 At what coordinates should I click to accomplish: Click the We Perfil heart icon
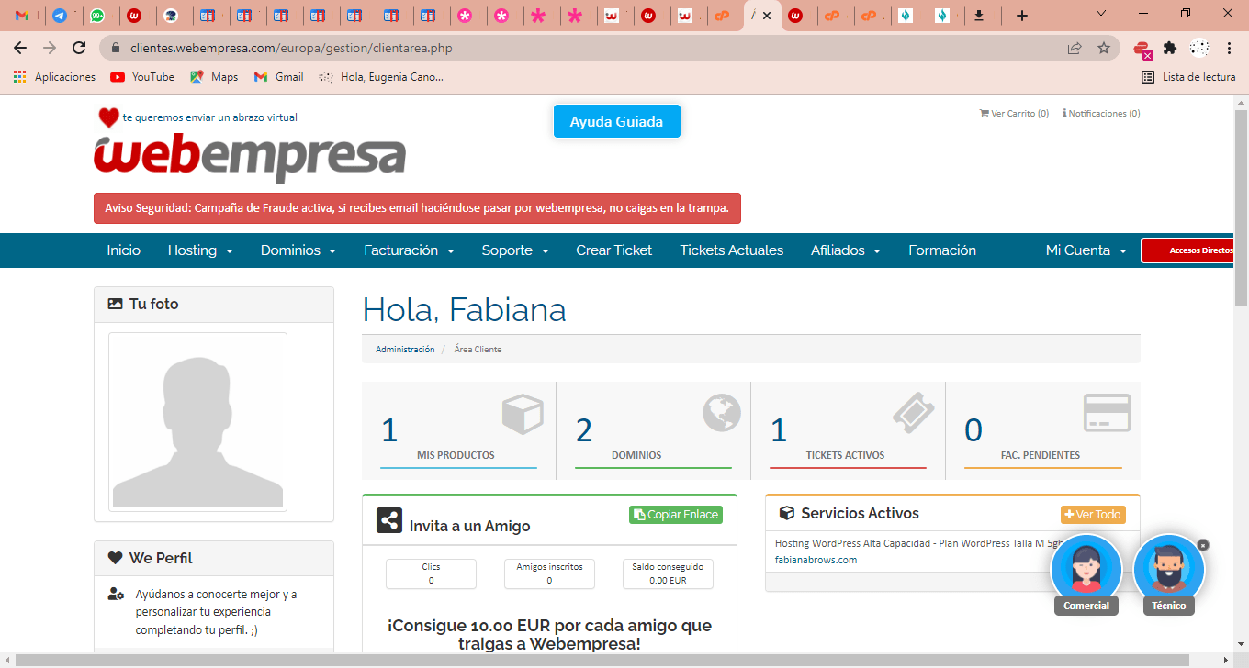click(x=115, y=558)
